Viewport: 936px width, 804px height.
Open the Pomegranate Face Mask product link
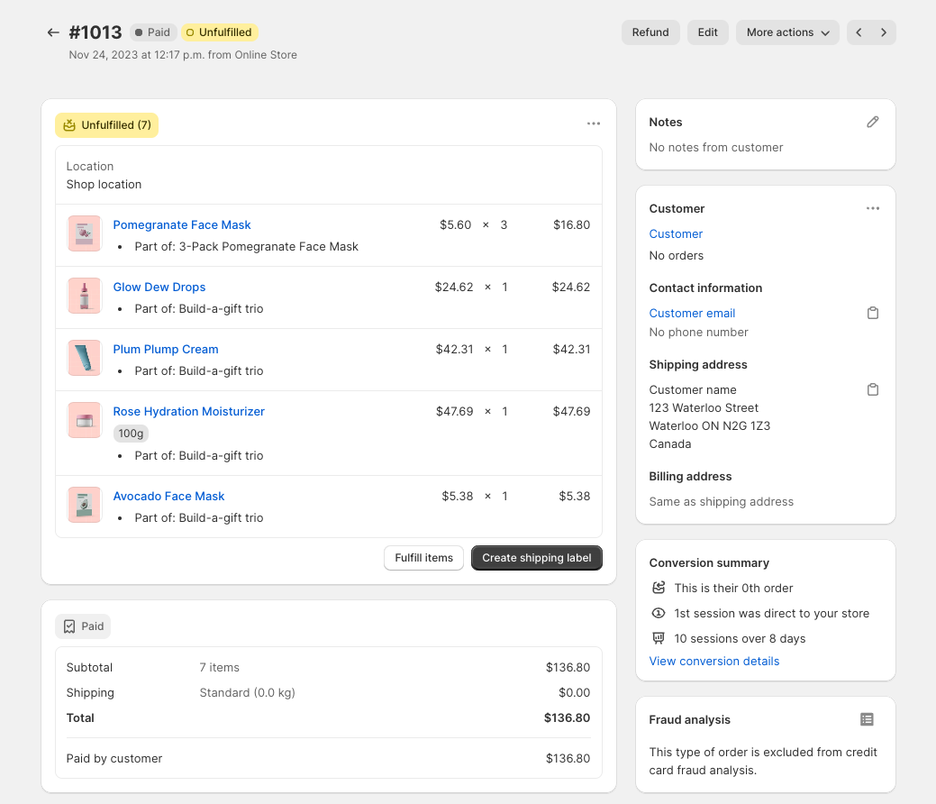(x=182, y=224)
